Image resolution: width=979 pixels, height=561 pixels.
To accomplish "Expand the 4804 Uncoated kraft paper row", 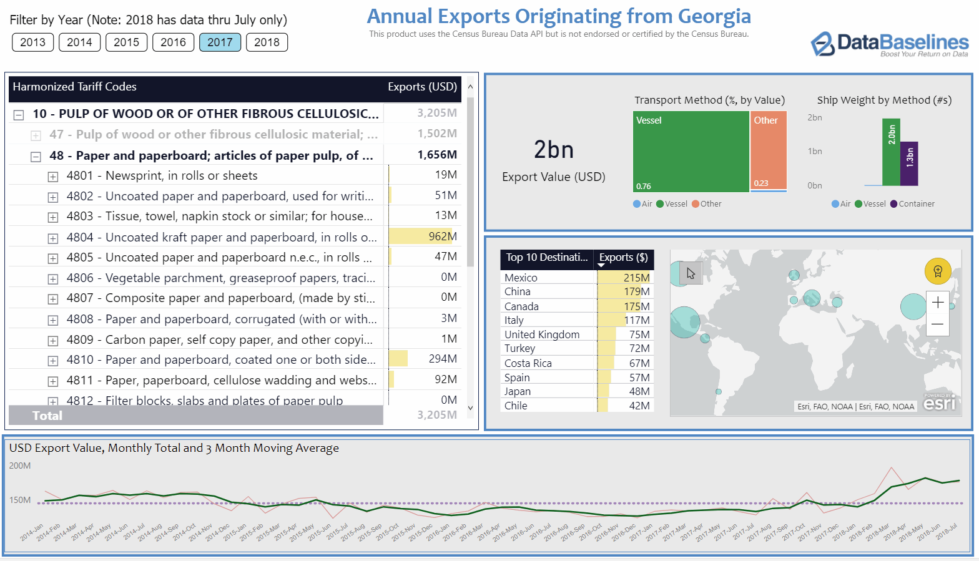I will [x=53, y=238].
